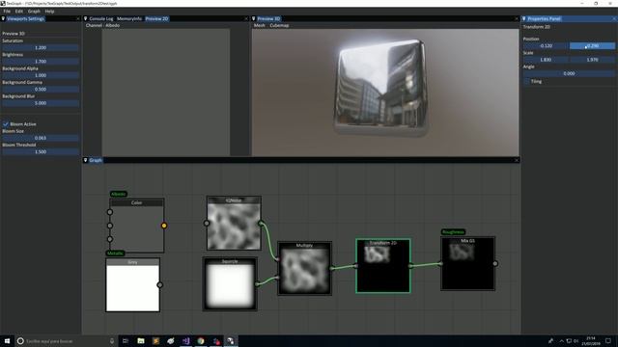Open the Graph menu
This screenshot has width=618, height=347.
tap(34, 12)
